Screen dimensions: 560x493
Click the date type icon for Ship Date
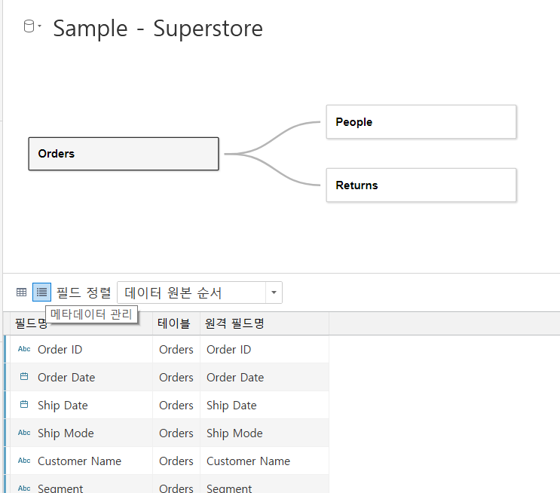[x=24, y=404]
